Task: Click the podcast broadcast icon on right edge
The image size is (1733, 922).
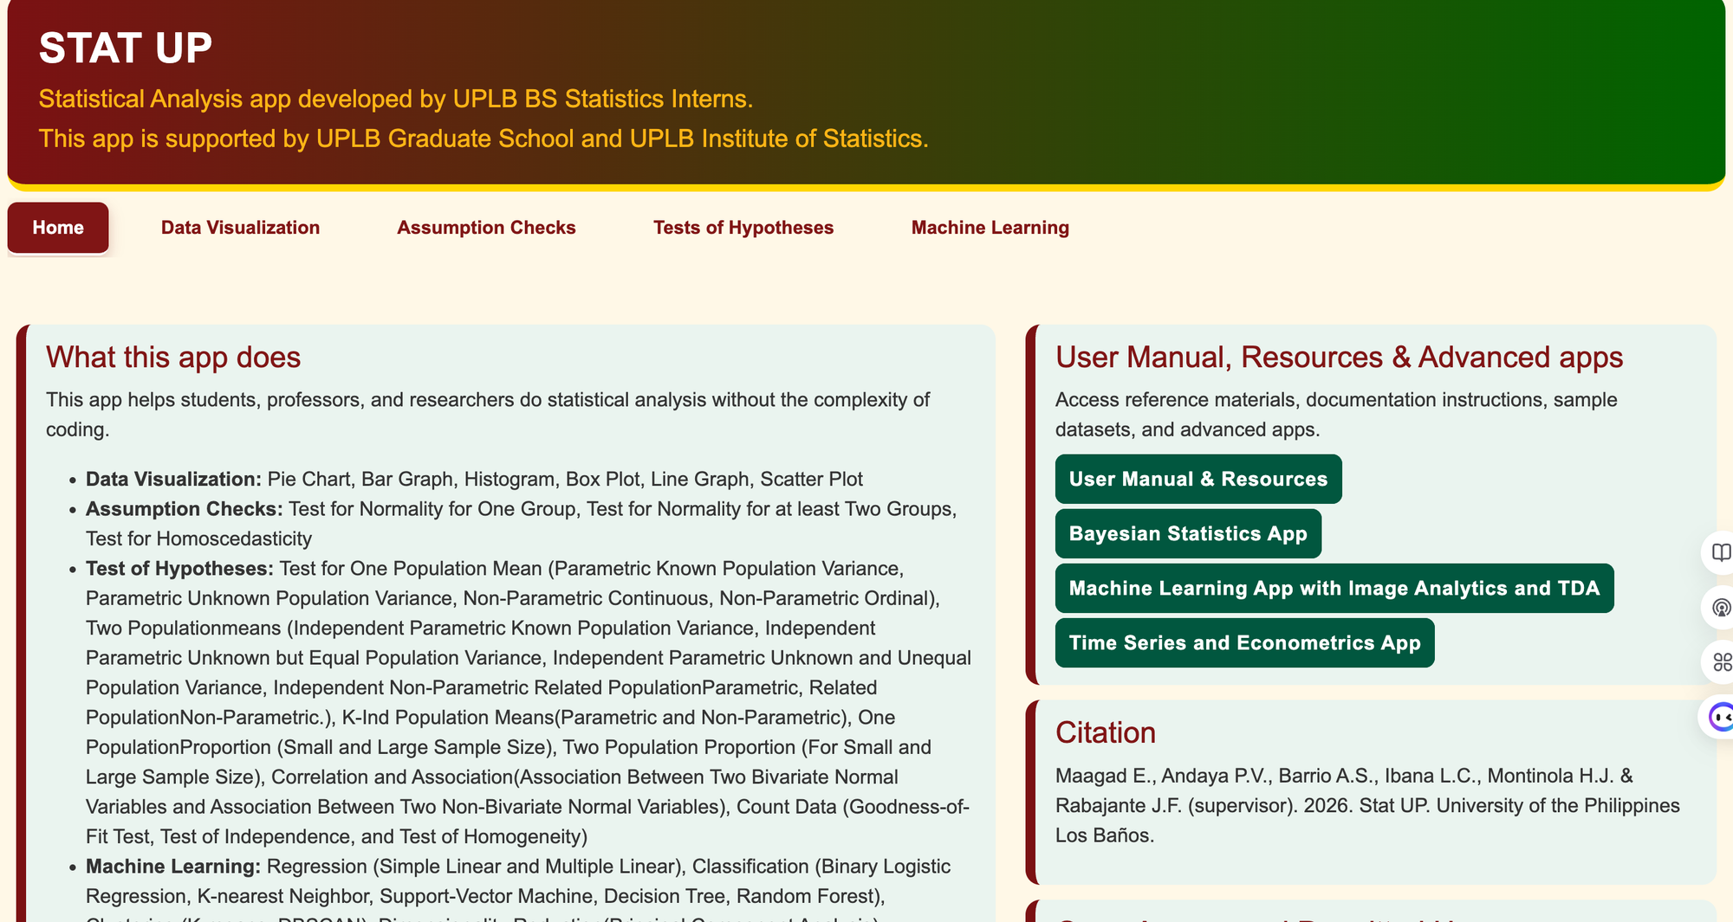Action: (1721, 608)
